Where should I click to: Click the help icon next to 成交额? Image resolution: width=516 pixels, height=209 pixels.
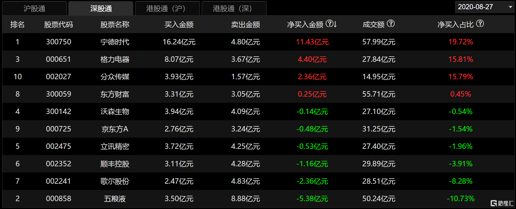391,24
